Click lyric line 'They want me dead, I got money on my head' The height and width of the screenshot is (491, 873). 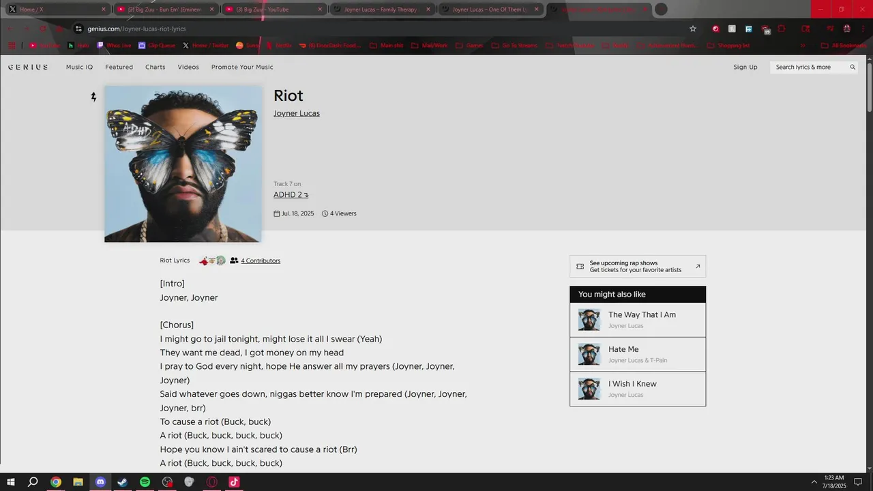[252, 353]
